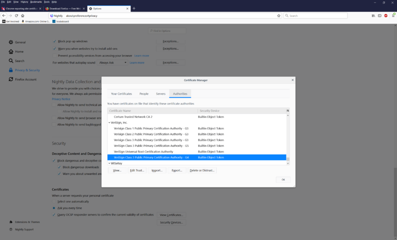Open the hamburger application menu
The width and height of the screenshot is (397, 240).
tap(393, 15)
